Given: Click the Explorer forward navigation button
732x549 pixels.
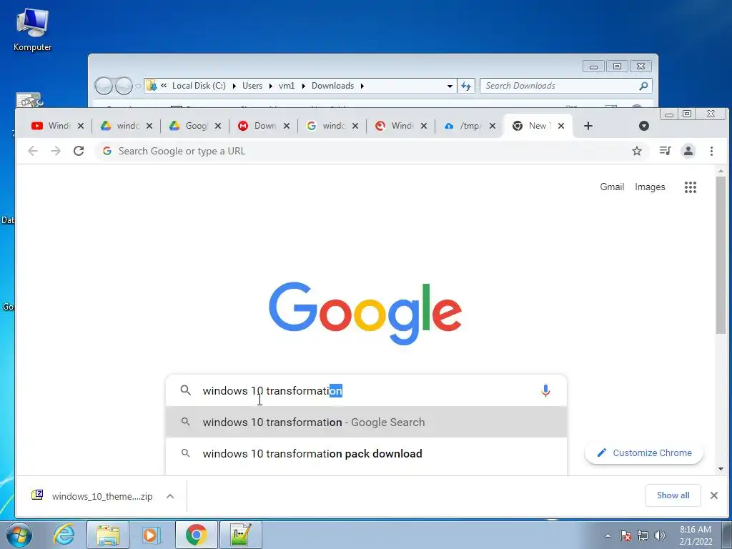Looking at the screenshot, I should (124, 86).
